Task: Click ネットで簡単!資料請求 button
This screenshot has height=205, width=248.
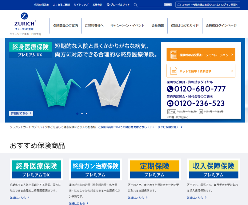Action: click(x=201, y=71)
